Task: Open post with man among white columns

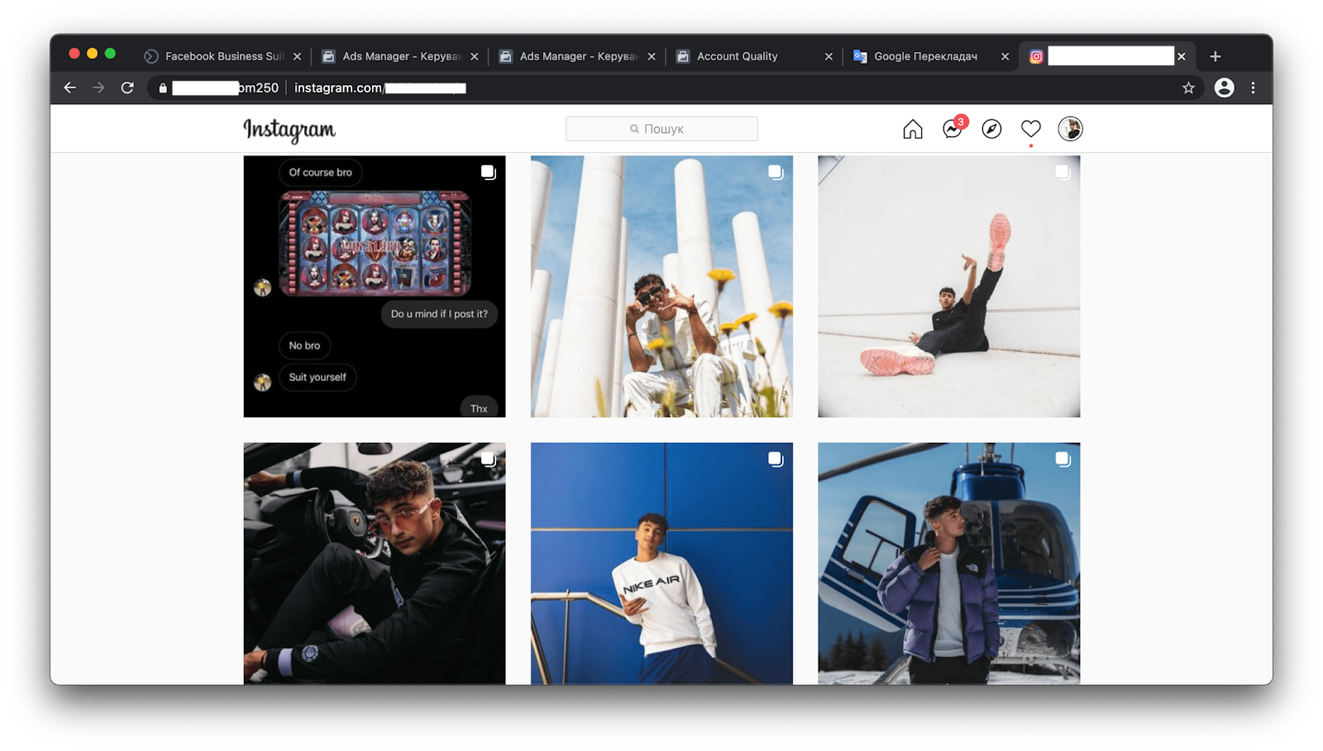Action: click(661, 287)
